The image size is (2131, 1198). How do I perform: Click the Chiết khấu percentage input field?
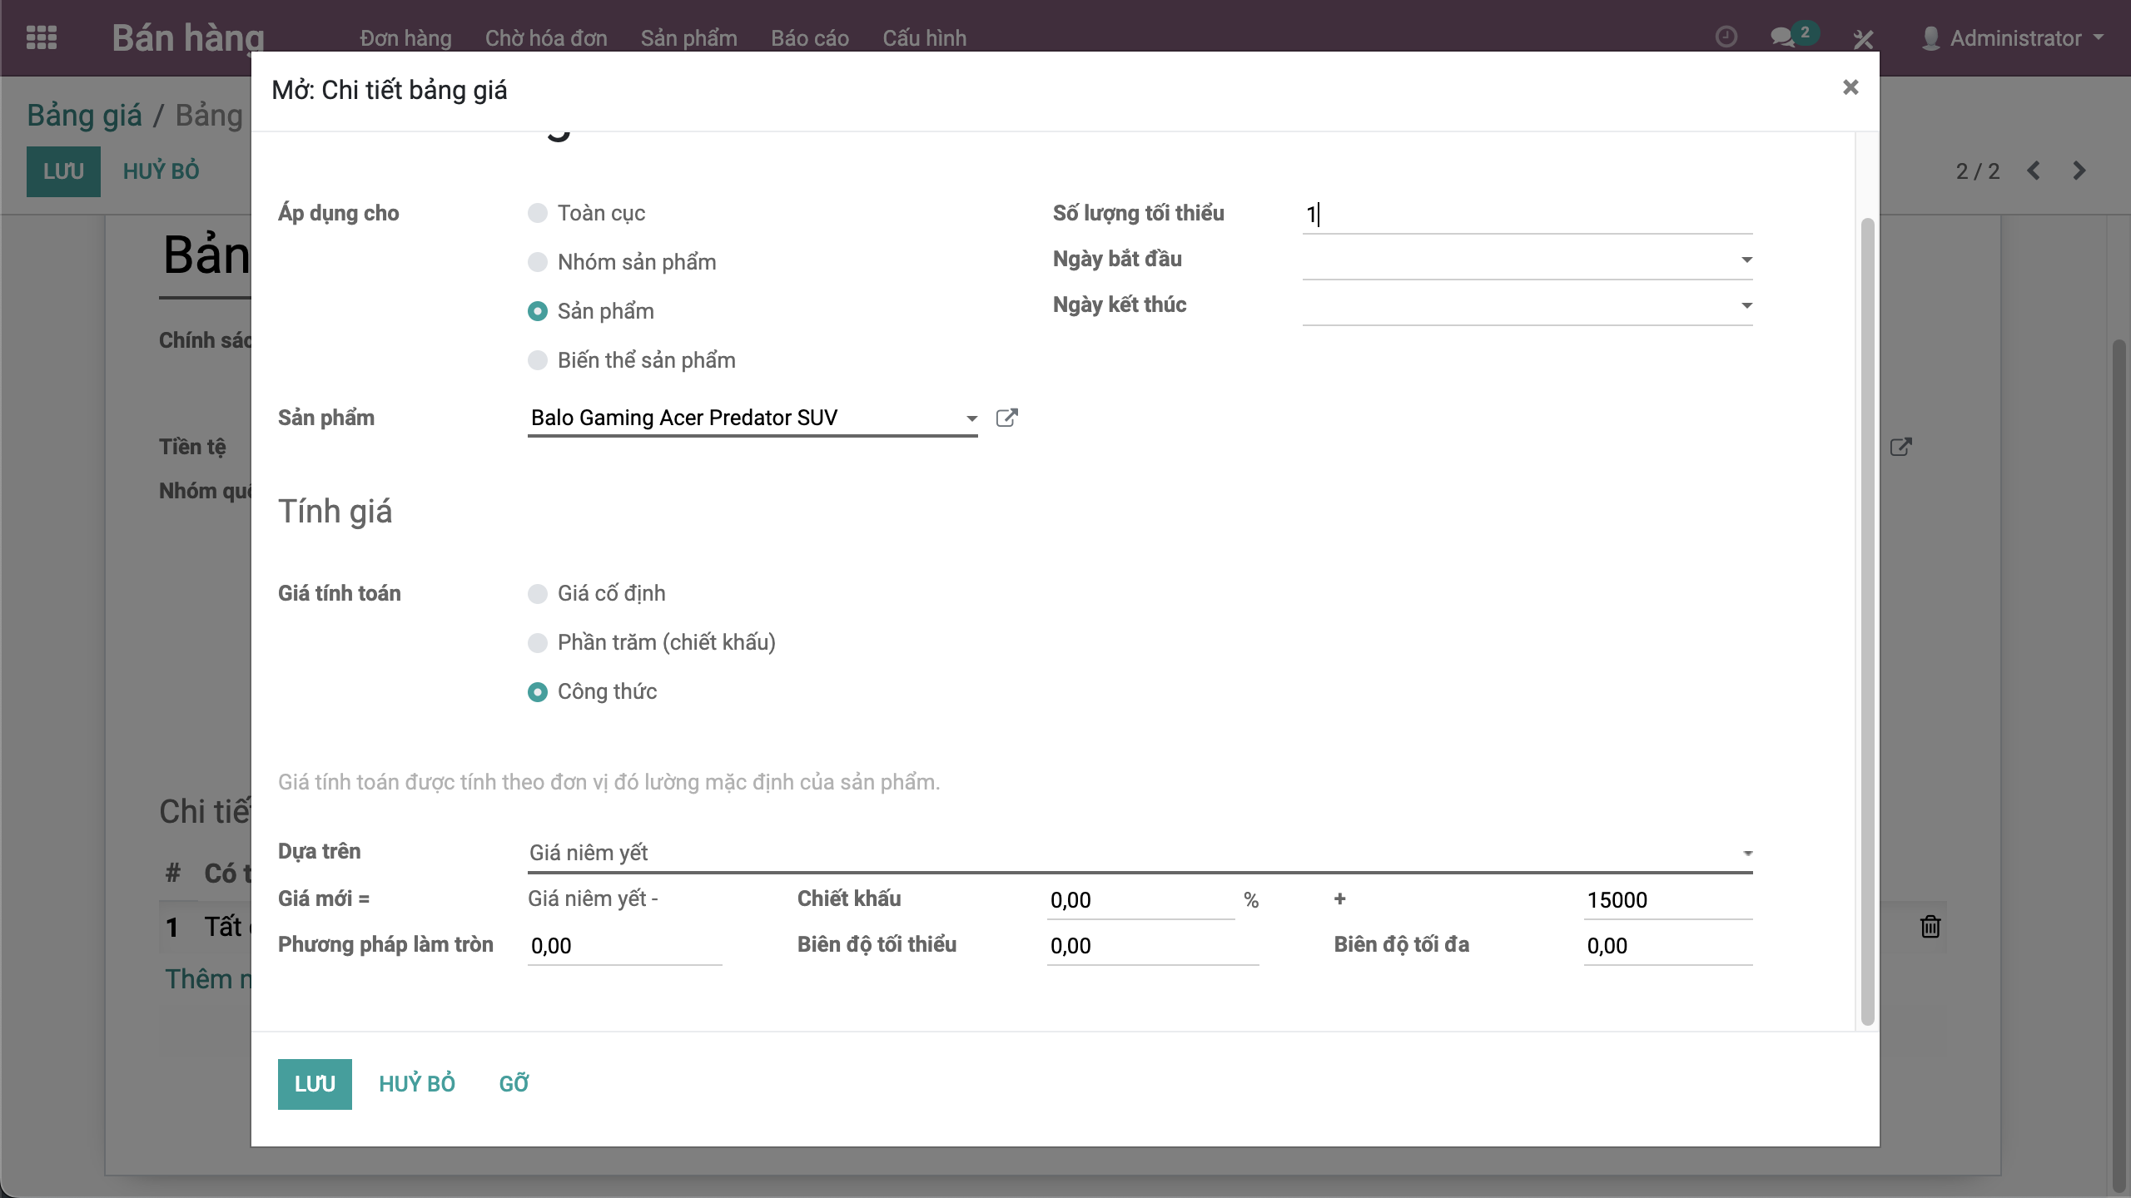pyautogui.click(x=1139, y=900)
